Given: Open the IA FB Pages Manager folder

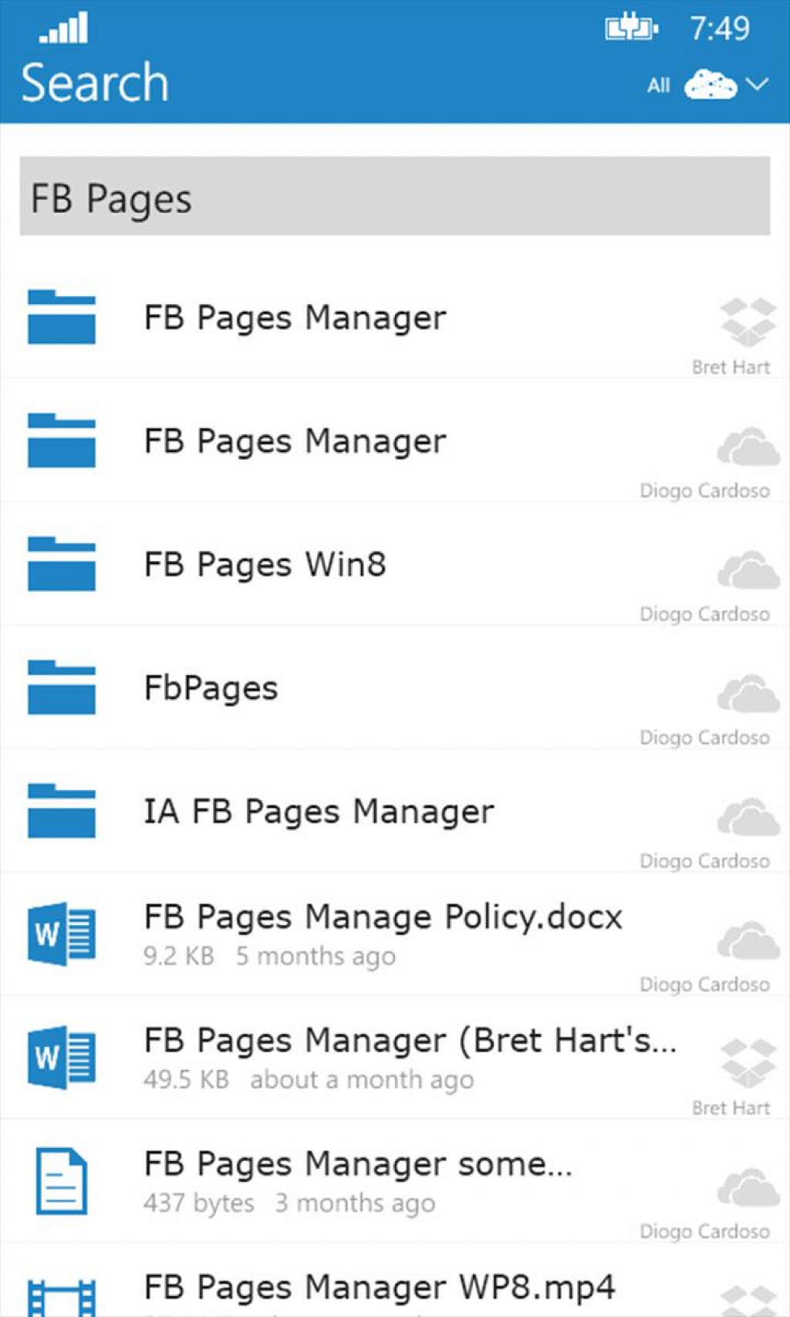Looking at the screenshot, I should coord(395,811).
